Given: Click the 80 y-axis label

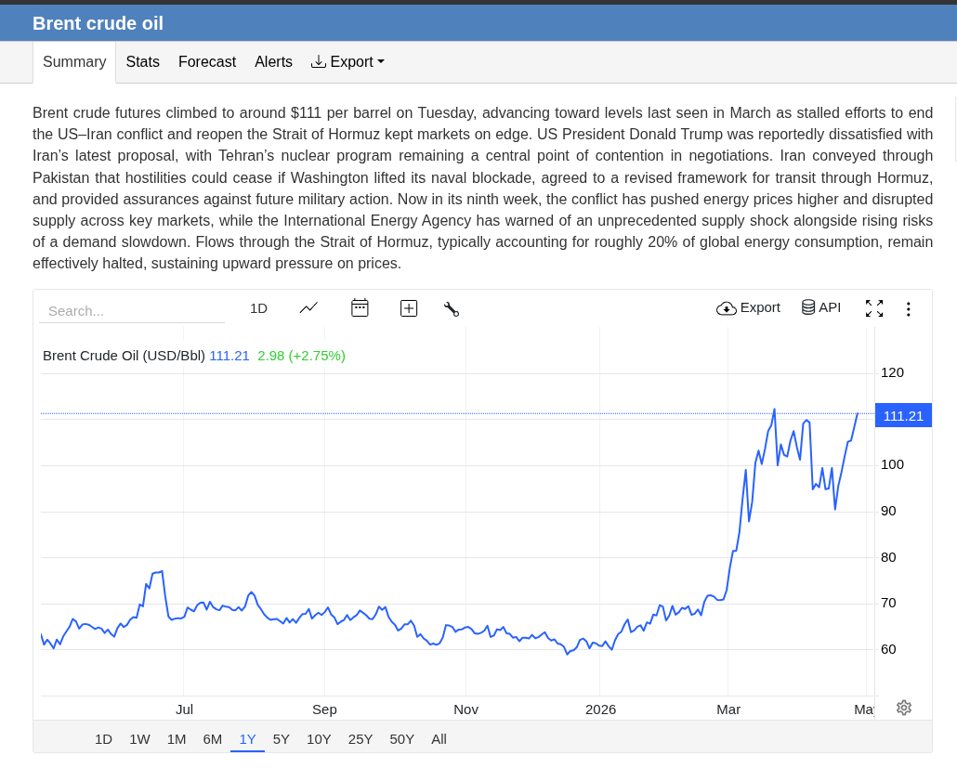Looking at the screenshot, I should [x=888, y=557].
